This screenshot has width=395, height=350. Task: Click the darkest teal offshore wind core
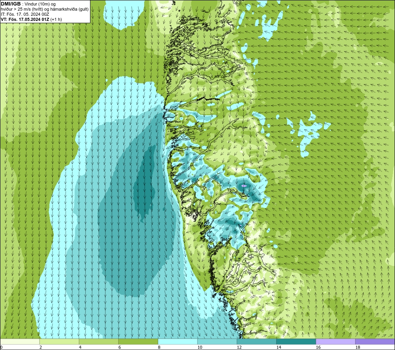pyautogui.click(x=145, y=183)
